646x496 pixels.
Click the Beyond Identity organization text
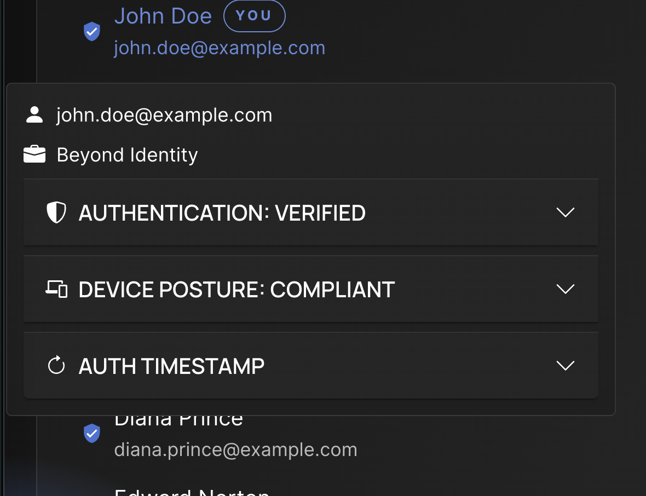tap(127, 155)
